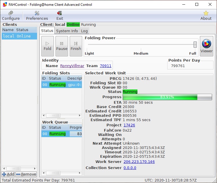Click the Finish button
The height and width of the screenshot is (183, 217).
coord(76,46)
